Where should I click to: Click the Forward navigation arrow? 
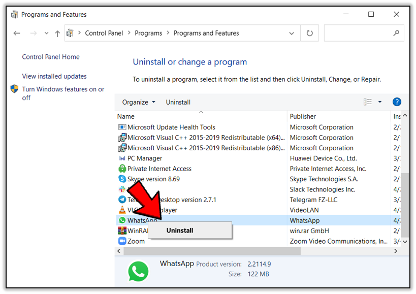coord(34,33)
